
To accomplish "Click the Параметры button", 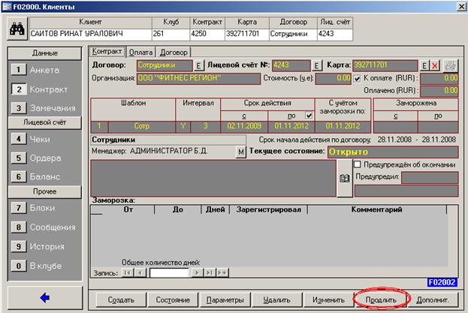I will tap(225, 300).
